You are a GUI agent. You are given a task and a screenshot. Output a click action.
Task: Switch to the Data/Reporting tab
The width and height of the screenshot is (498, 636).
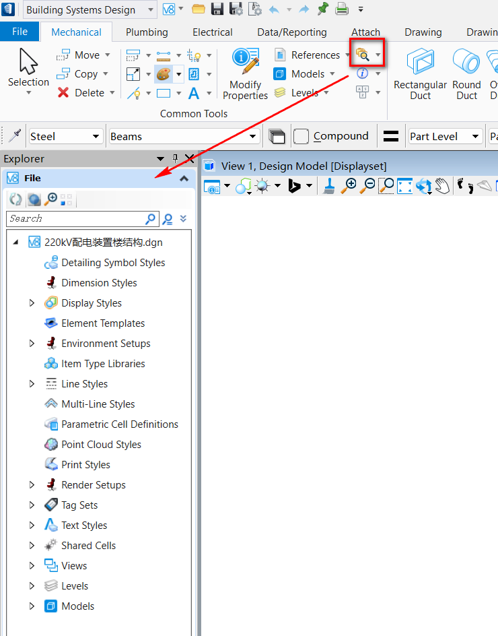292,32
